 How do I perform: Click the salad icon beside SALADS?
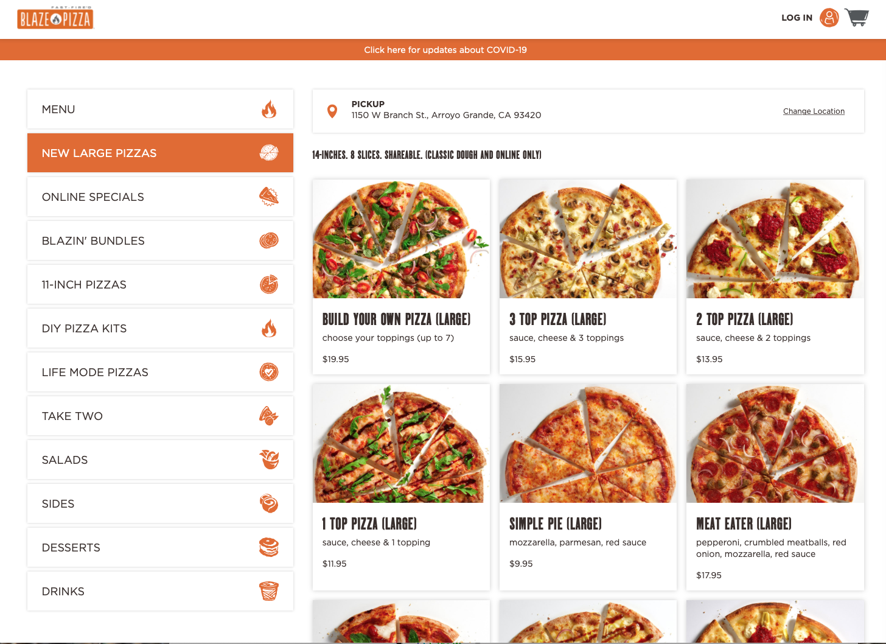click(x=269, y=460)
